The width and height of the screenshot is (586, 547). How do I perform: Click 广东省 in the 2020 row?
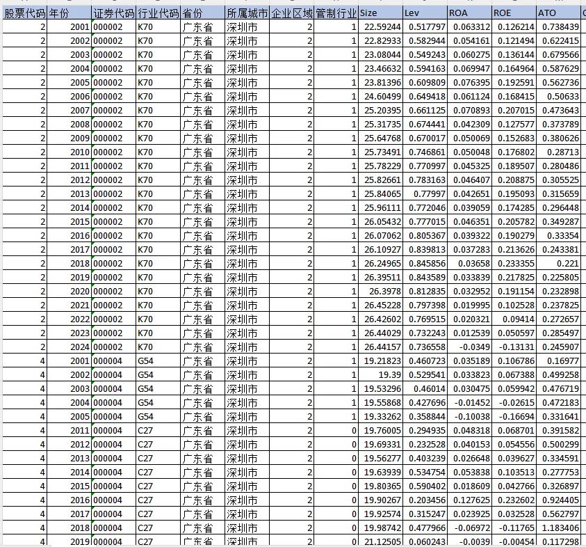point(202,291)
